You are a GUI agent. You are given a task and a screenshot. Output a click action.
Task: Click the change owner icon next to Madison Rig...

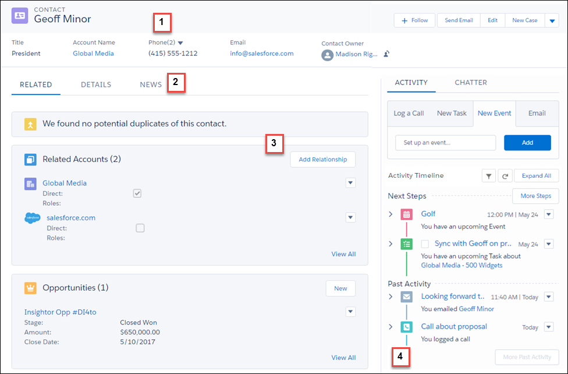pos(386,54)
